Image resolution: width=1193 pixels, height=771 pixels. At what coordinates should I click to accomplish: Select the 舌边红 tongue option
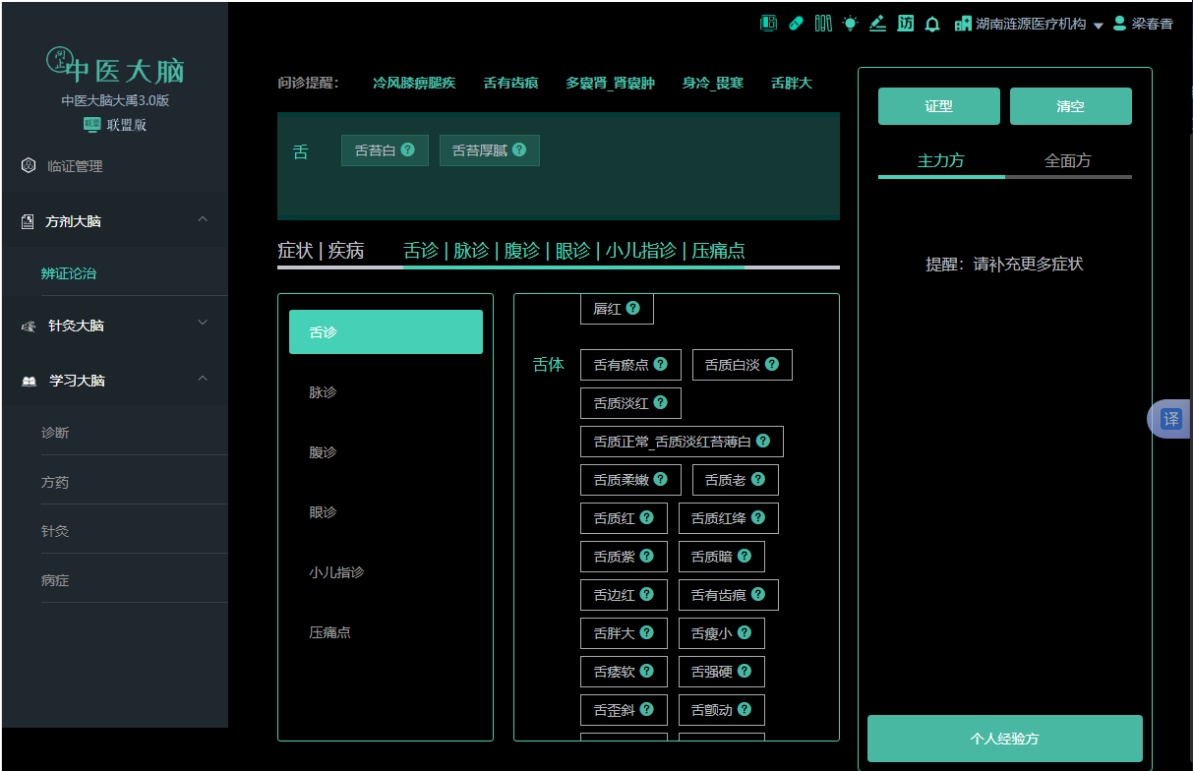(624, 595)
